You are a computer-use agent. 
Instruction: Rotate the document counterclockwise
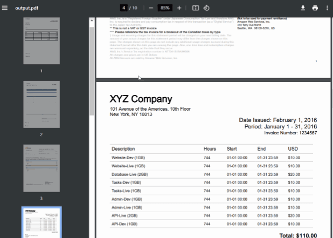206,8
